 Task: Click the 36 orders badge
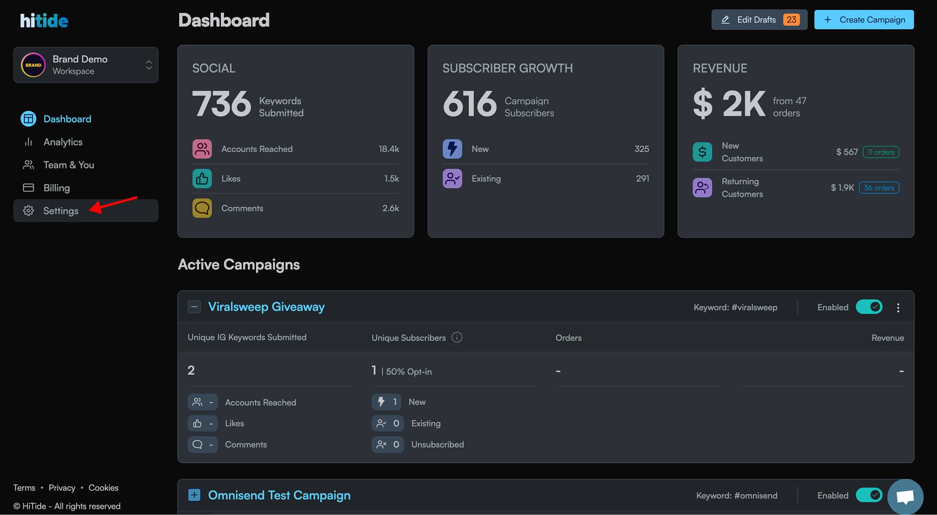click(879, 188)
